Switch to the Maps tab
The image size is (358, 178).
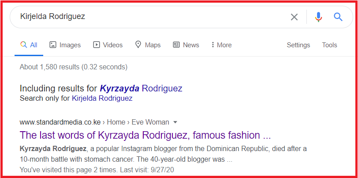click(148, 45)
